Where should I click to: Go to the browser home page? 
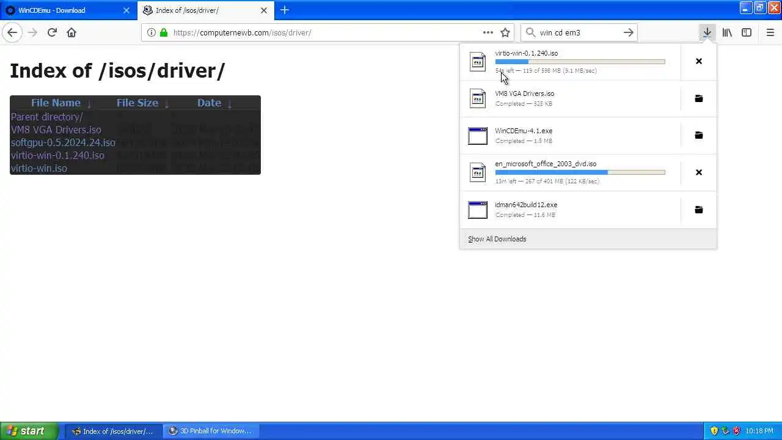[x=71, y=32]
